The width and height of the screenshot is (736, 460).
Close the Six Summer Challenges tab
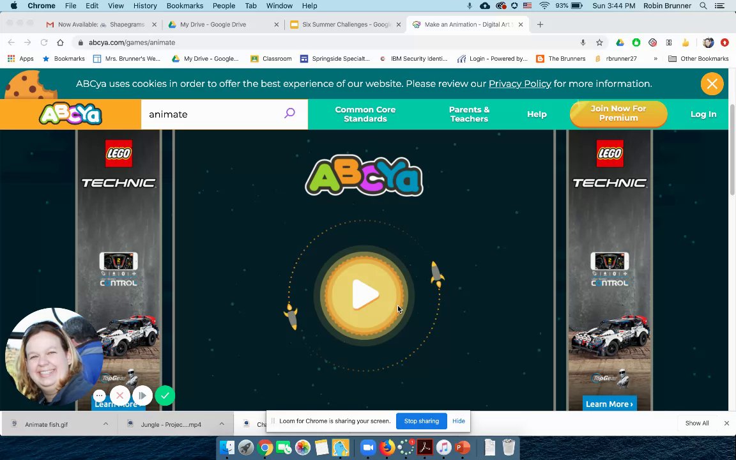coord(399,24)
